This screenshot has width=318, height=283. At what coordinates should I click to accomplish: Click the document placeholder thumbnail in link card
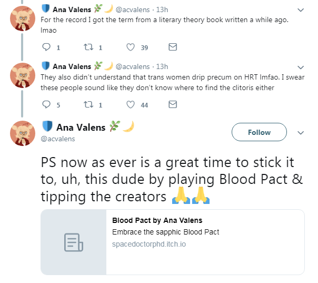click(73, 242)
